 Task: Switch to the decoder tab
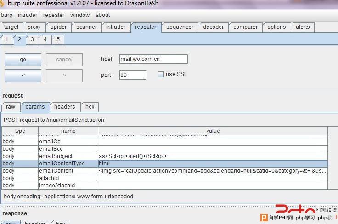214,27
